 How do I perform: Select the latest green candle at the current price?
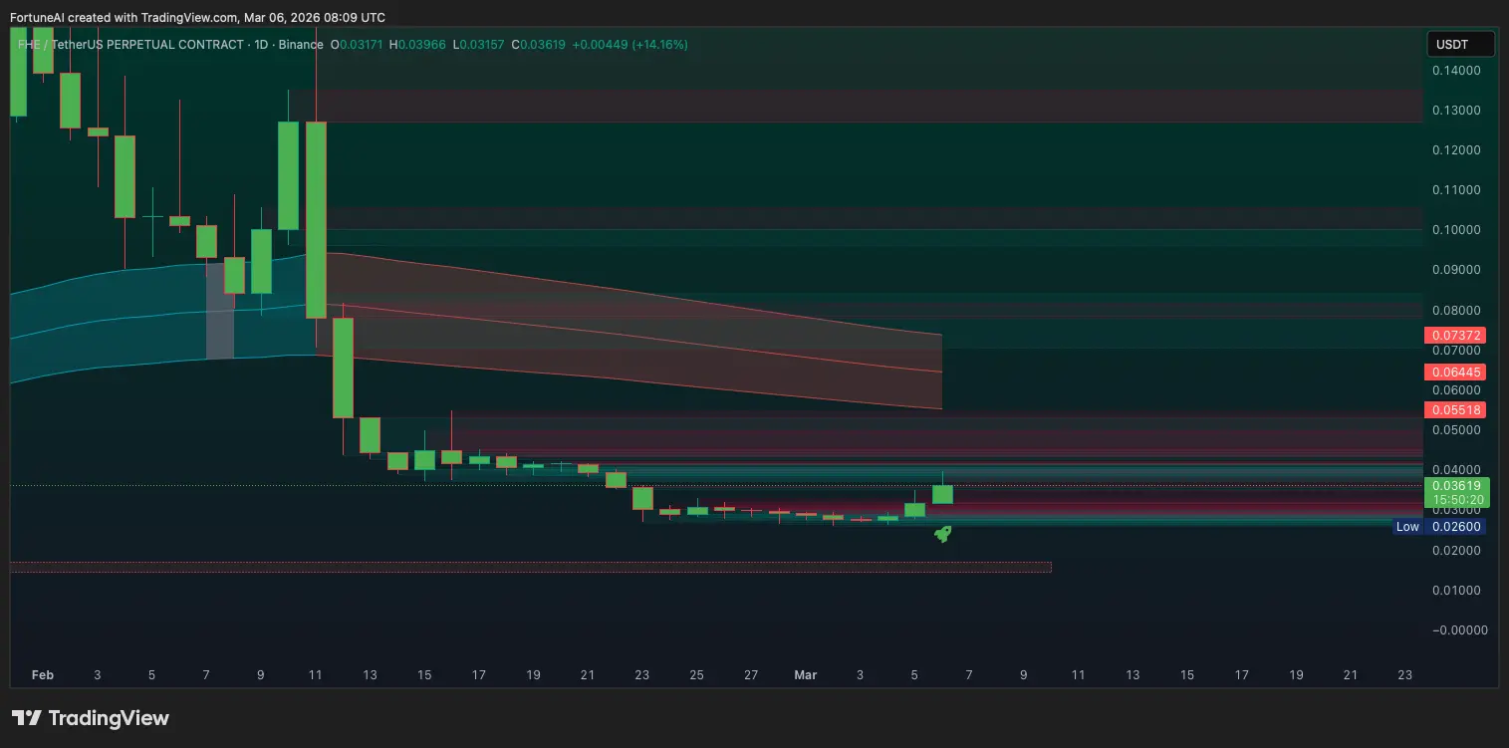tap(942, 494)
